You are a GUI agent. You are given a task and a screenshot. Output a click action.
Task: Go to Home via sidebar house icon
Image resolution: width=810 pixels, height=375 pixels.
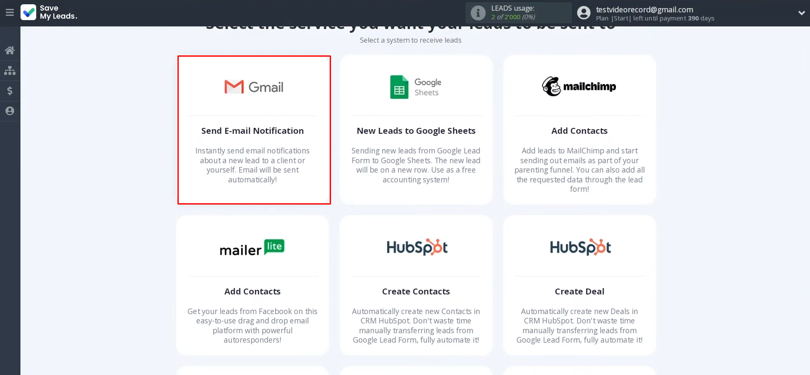pos(10,50)
